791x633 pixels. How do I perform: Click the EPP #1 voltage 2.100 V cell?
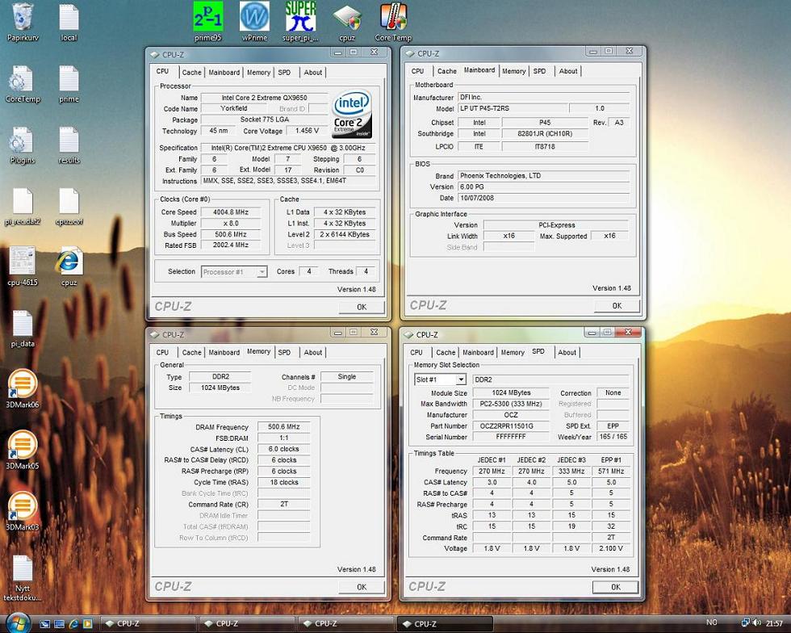coord(611,548)
